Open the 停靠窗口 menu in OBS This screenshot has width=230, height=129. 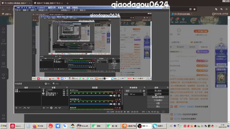43,10
